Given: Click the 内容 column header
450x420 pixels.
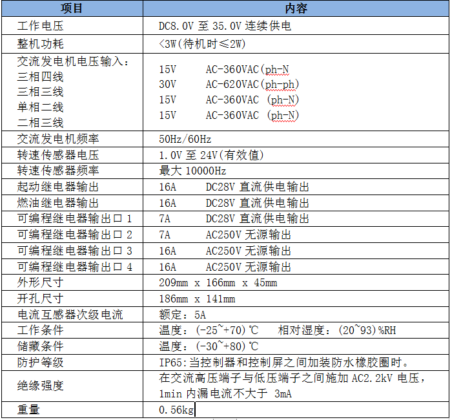Looking at the screenshot, I should [x=296, y=8].
